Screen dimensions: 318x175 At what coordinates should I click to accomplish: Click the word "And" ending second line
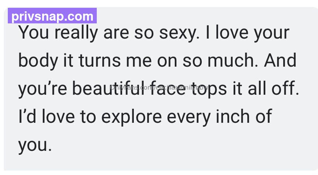280,60
